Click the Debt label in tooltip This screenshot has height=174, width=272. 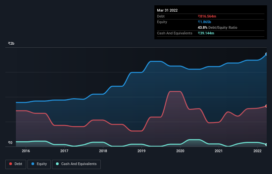click(161, 16)
